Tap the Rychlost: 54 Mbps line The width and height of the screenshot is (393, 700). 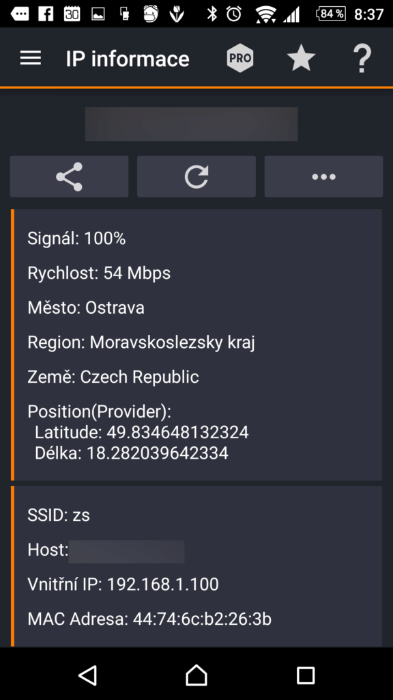[99, 273]
